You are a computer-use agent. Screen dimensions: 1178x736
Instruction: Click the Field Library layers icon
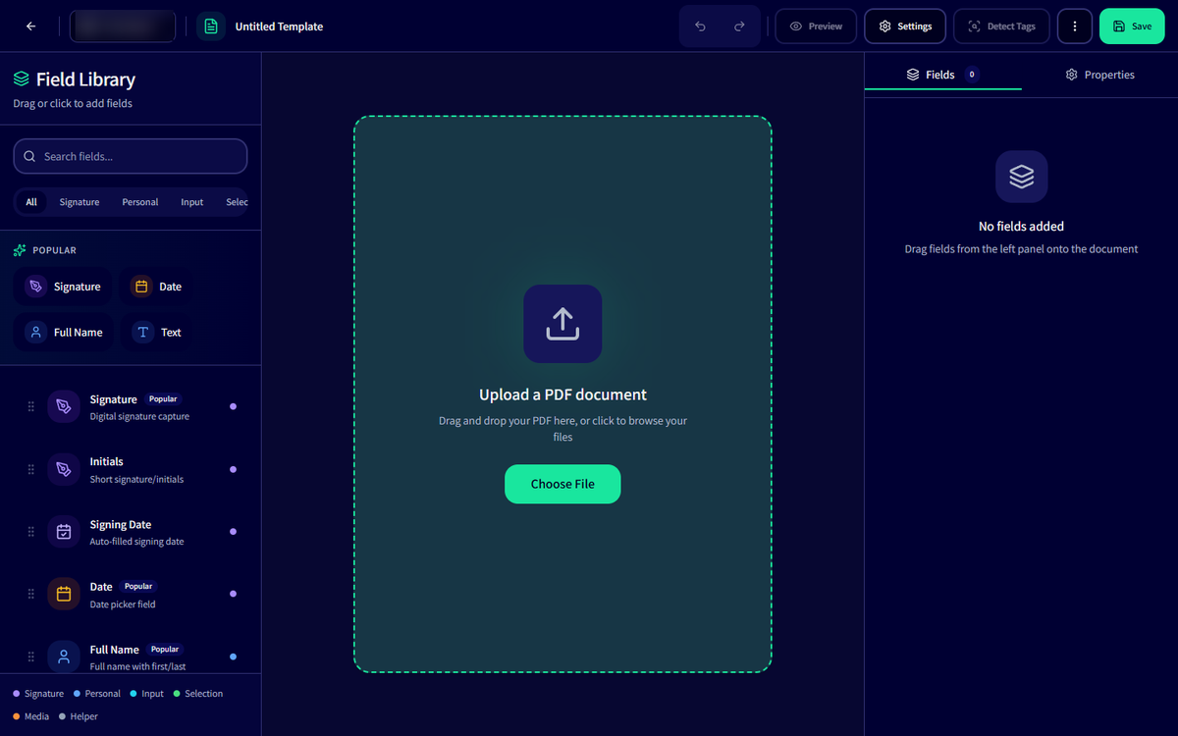pos(22,79)
